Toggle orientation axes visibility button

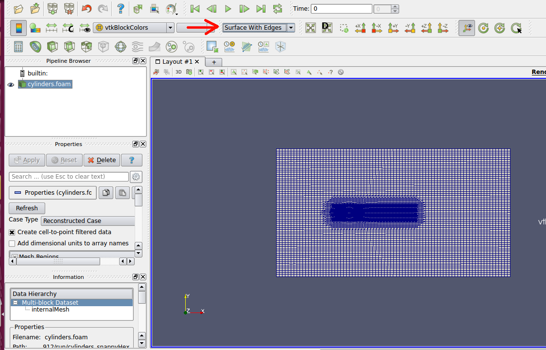click(467, 28)
